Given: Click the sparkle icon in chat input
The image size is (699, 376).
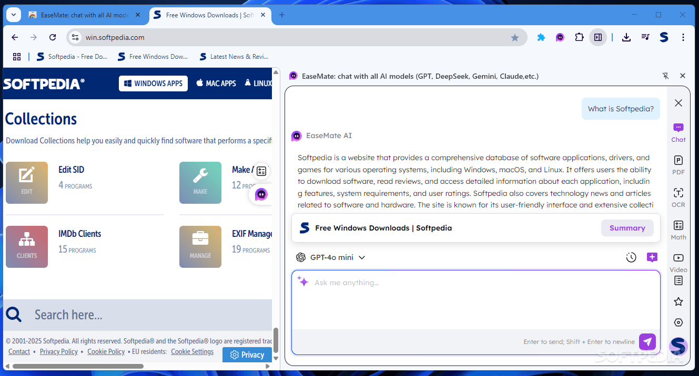Looking at the screenshot, I should tap(303, 281).
